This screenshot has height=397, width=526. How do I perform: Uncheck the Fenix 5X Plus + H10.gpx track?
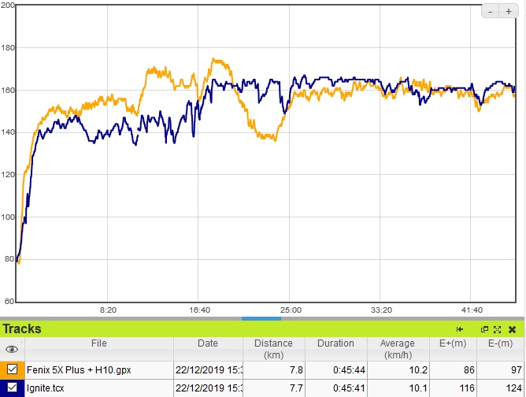[x=12, y=369]
